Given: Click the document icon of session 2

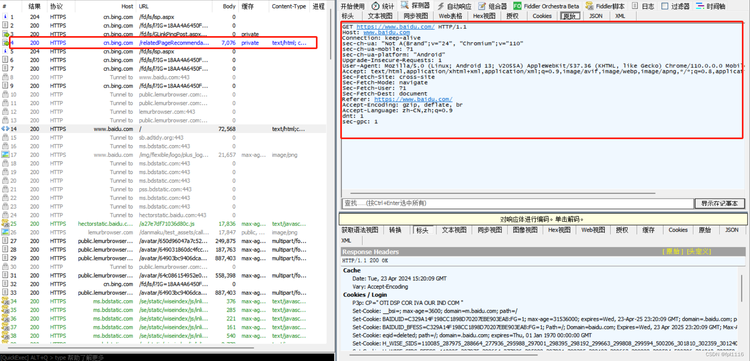Looking at the screenshot, I should pos(5,25).
